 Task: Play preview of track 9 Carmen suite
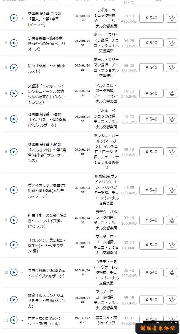pyautogui.click(x=14, y=245)
